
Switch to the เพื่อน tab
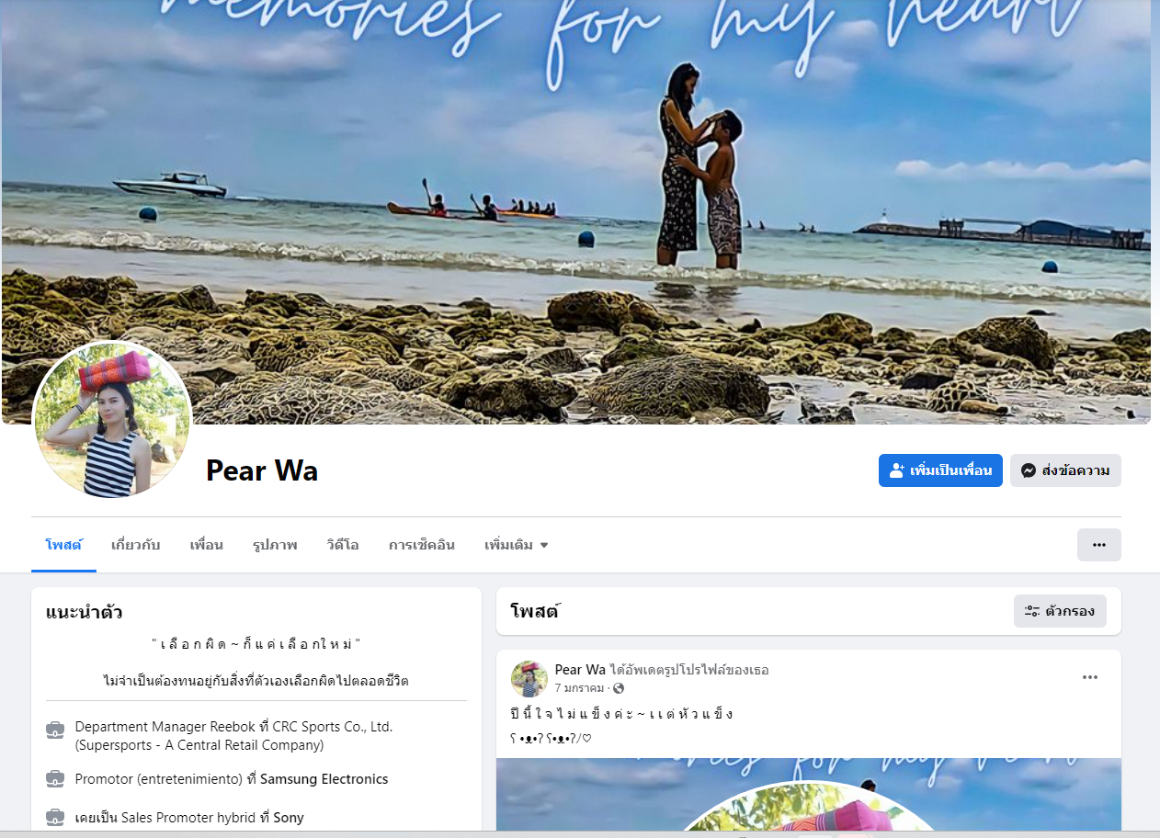(x=207, y=545)
